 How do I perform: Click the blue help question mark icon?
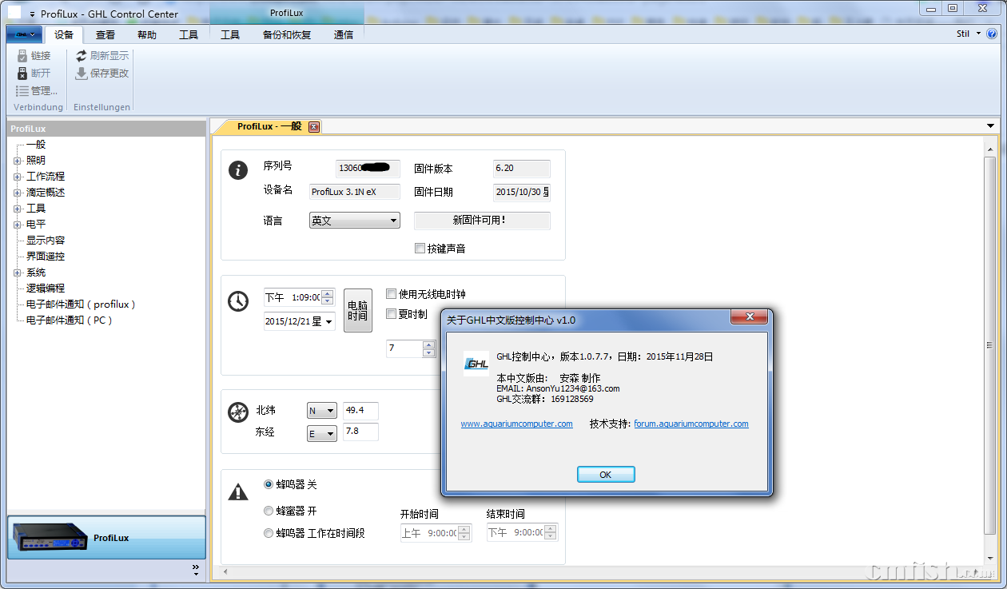[x=992, y=34]
